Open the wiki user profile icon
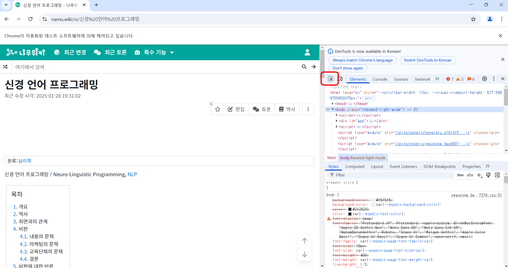Screen dimensions: 508x268 click(307, 52)
